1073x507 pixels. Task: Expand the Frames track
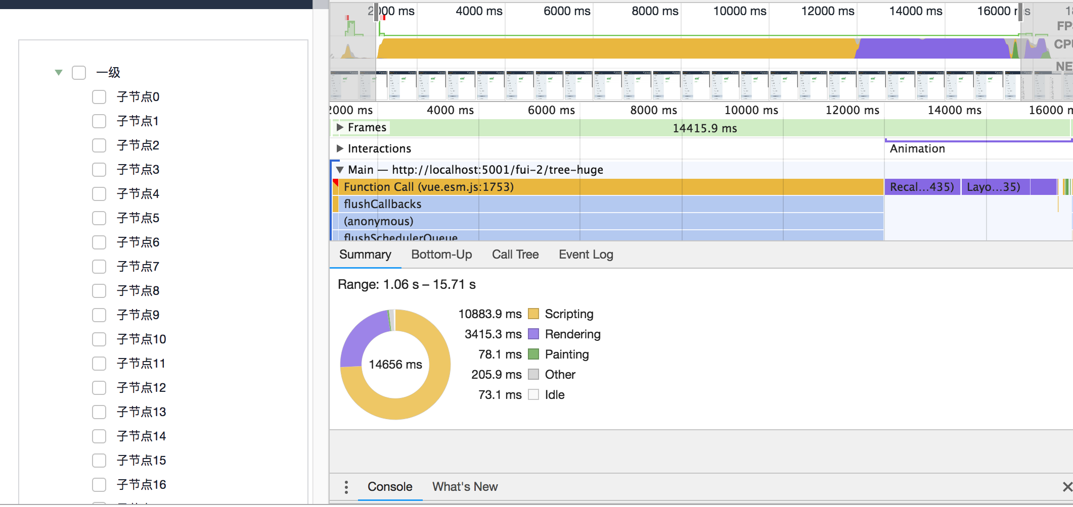click(340, 128)
